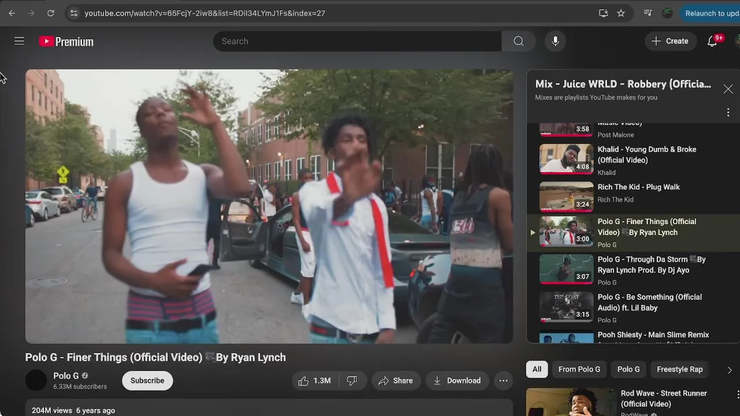740x416 pixels.
Task: Select the All filter chip
Action: click(x=537, y=369)
